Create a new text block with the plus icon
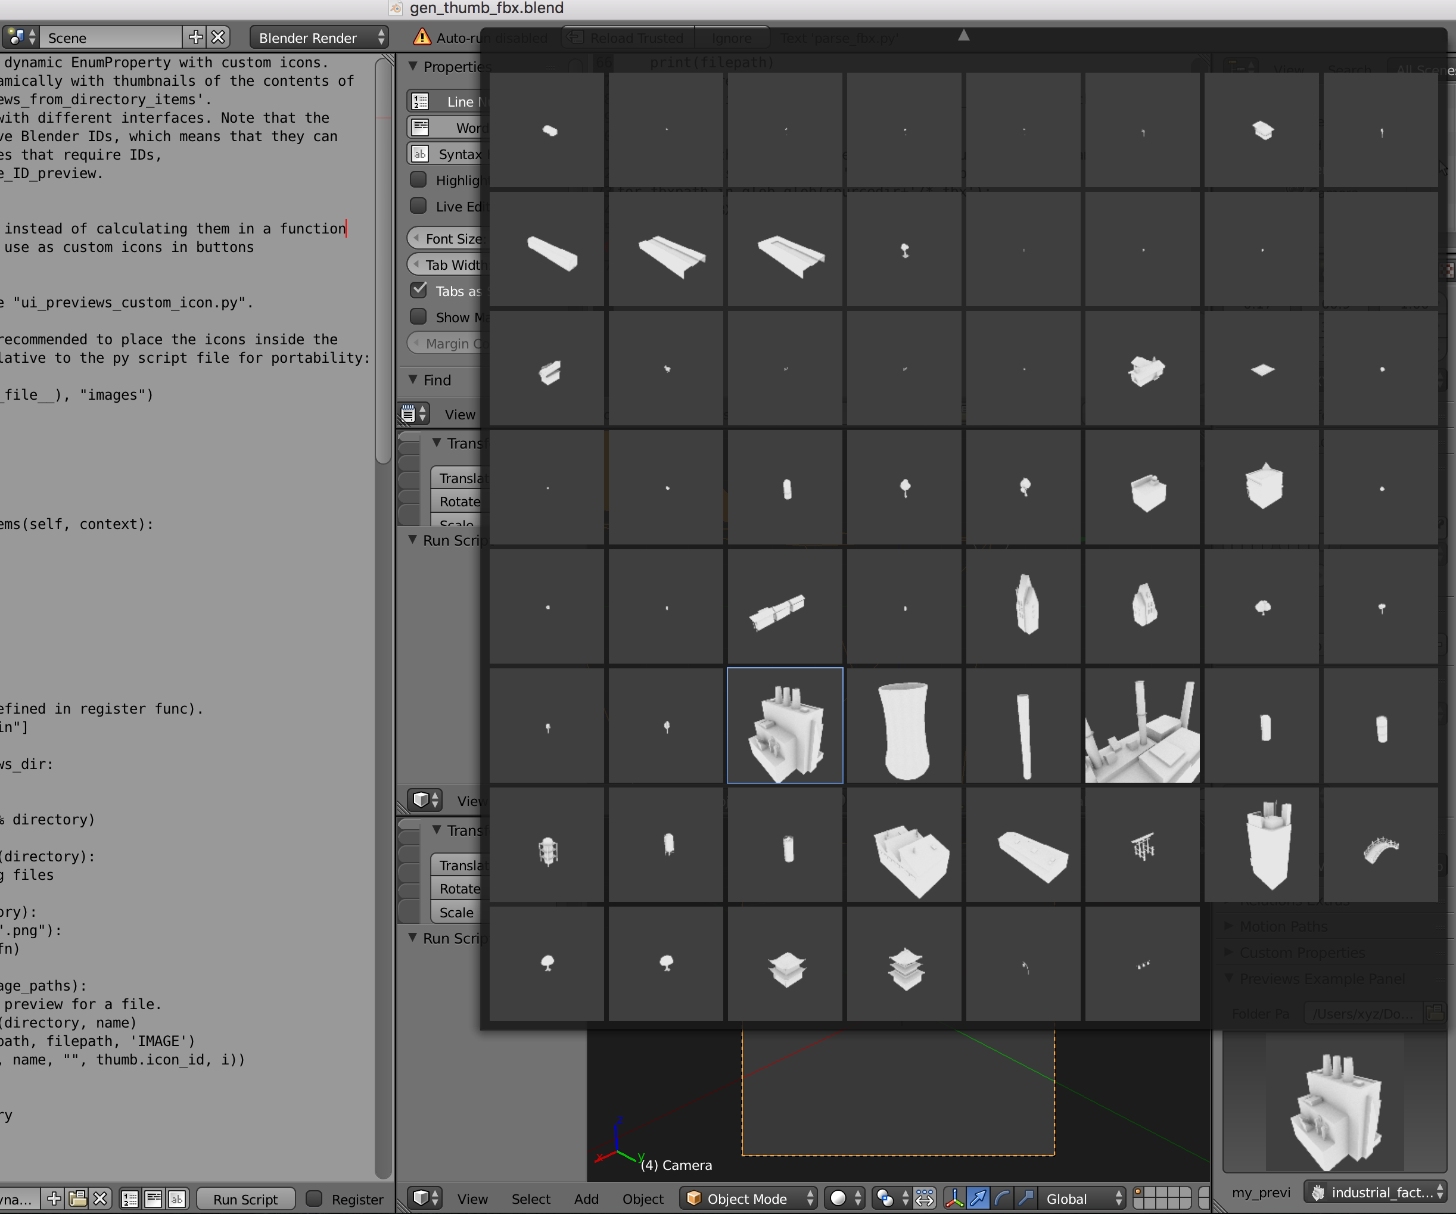 (54, 1198)
